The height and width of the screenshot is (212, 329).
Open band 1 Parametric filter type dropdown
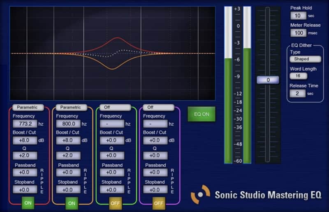(28, 107)
